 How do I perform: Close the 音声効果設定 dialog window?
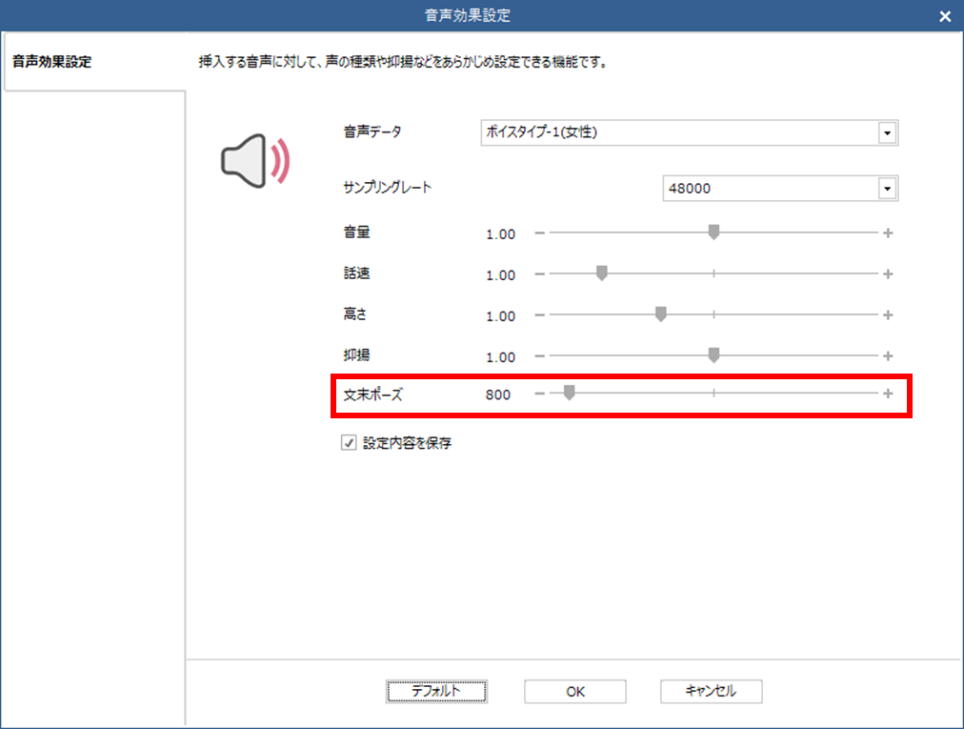click(x=945, y=16)
